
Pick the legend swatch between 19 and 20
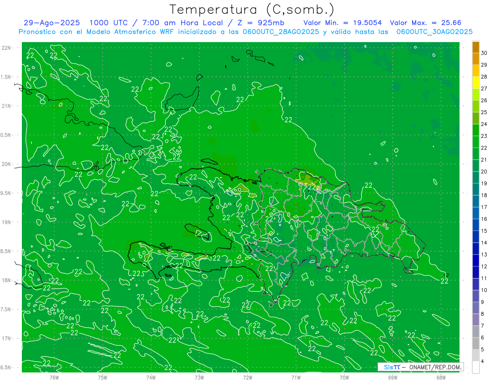point(476,177)
